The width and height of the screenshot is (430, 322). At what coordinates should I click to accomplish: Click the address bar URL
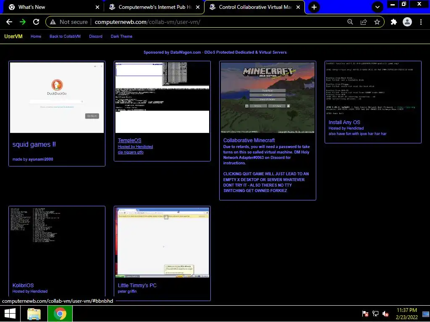[147, 22]
